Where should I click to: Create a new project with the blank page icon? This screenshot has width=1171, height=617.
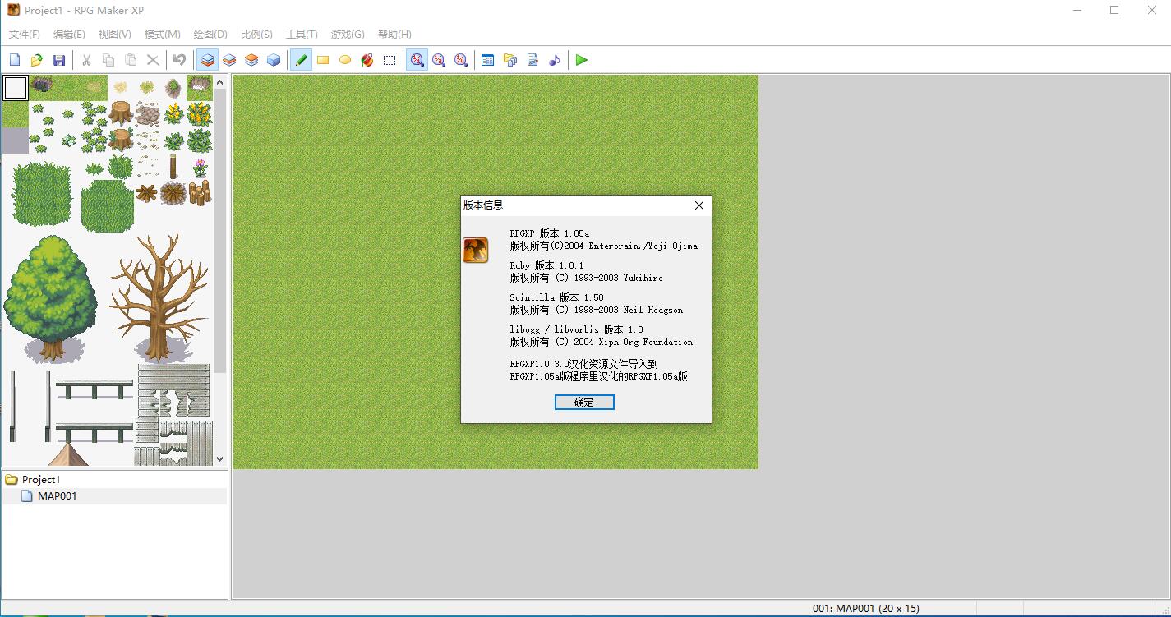tap(15, 60)
